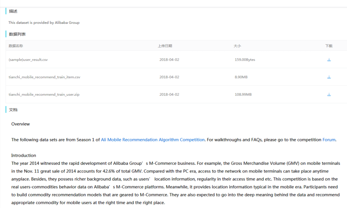
Task: Select the (sample)user_result.csv file name
Action: pos(28,60)
